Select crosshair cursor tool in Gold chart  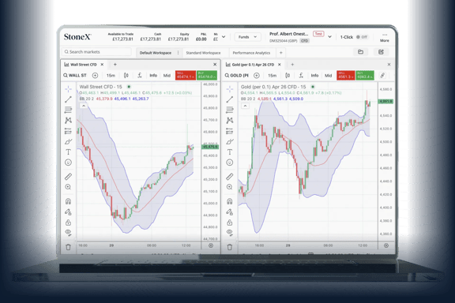pyautogui.click(x=230, y=88)
